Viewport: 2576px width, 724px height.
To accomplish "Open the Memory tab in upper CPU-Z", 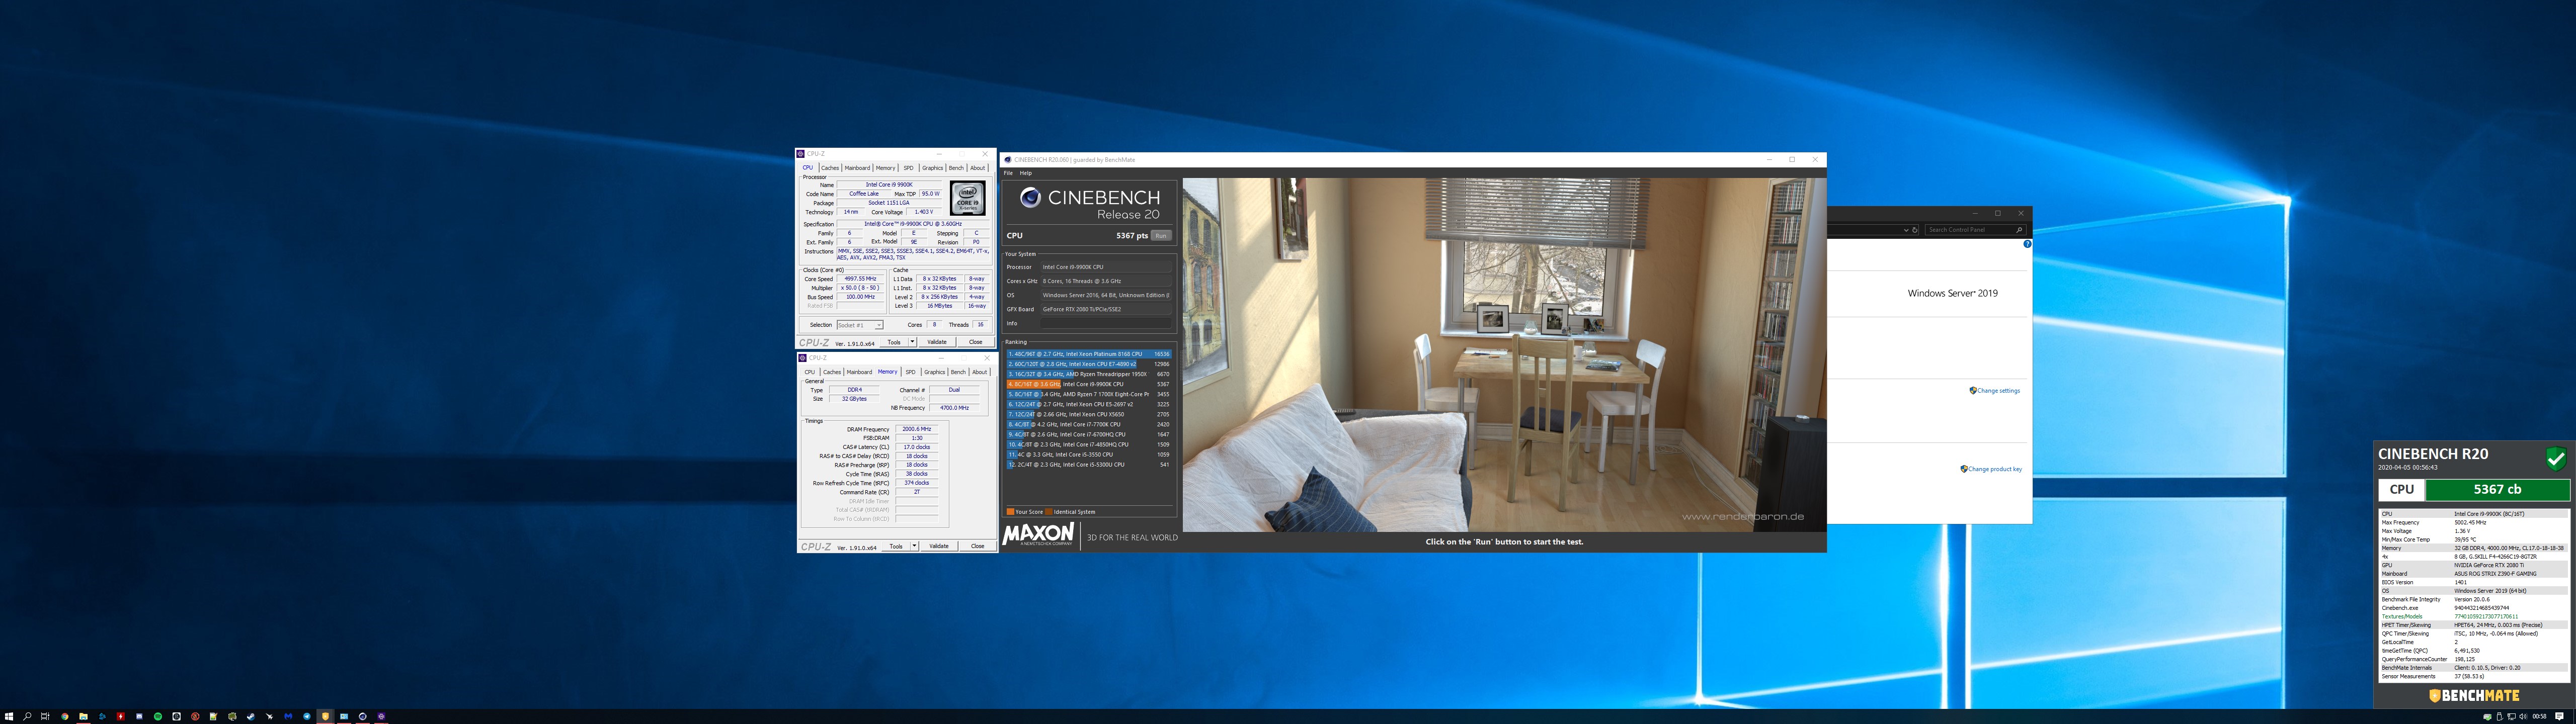I will click(886, 168).
